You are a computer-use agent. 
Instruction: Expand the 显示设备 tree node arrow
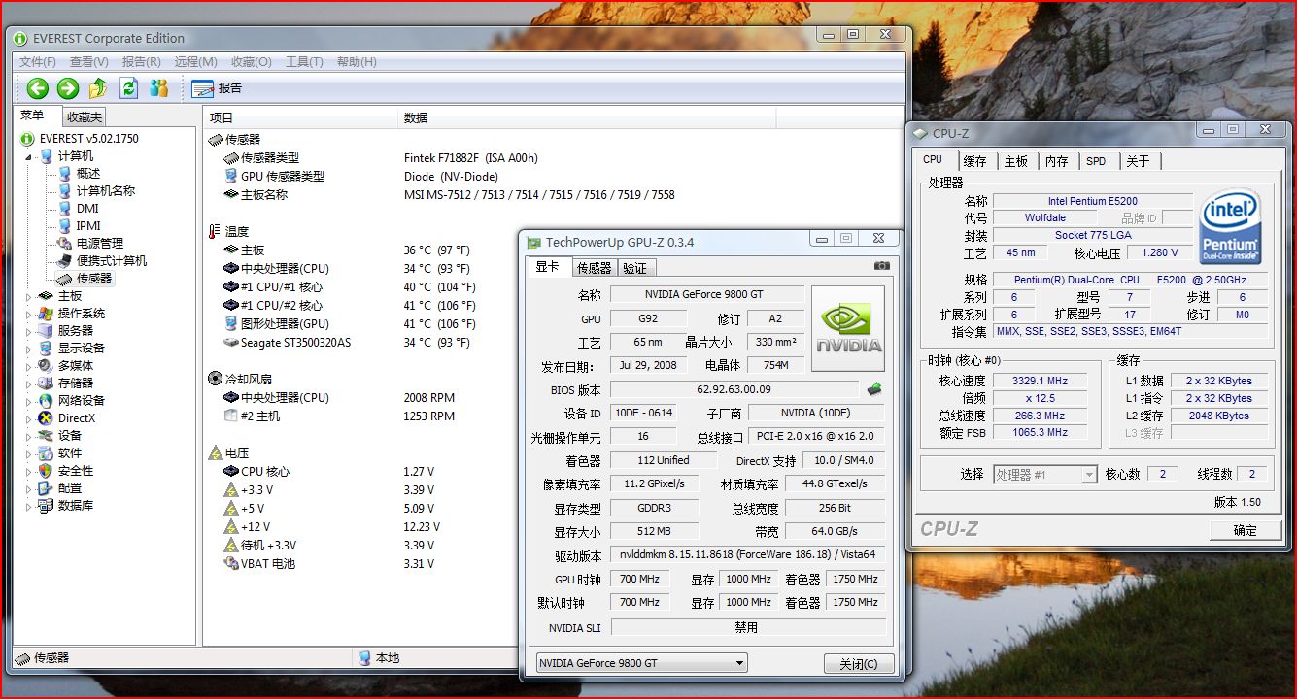click(x=28, y=349)
